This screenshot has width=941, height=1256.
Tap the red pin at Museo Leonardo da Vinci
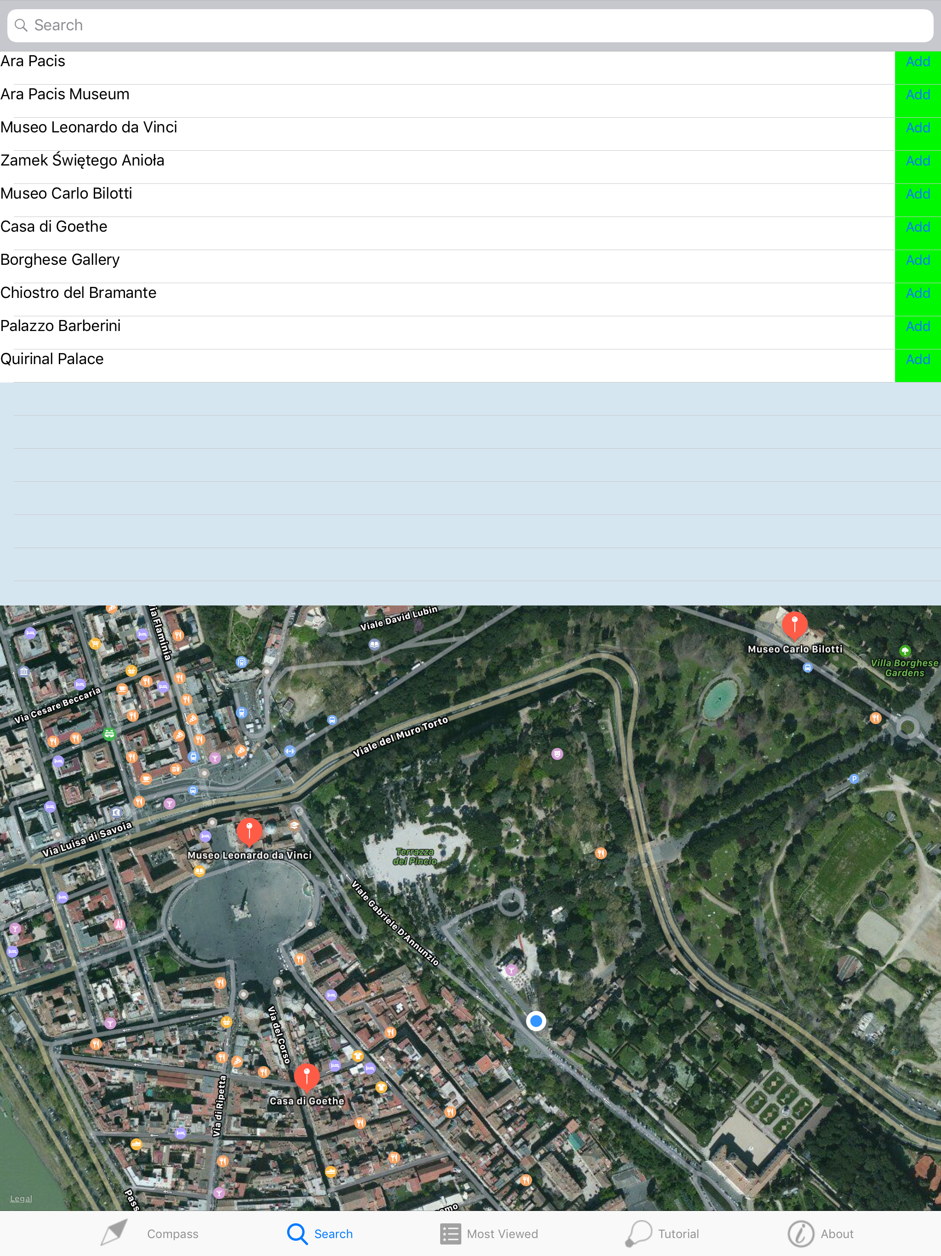click(x=249, y=831)
